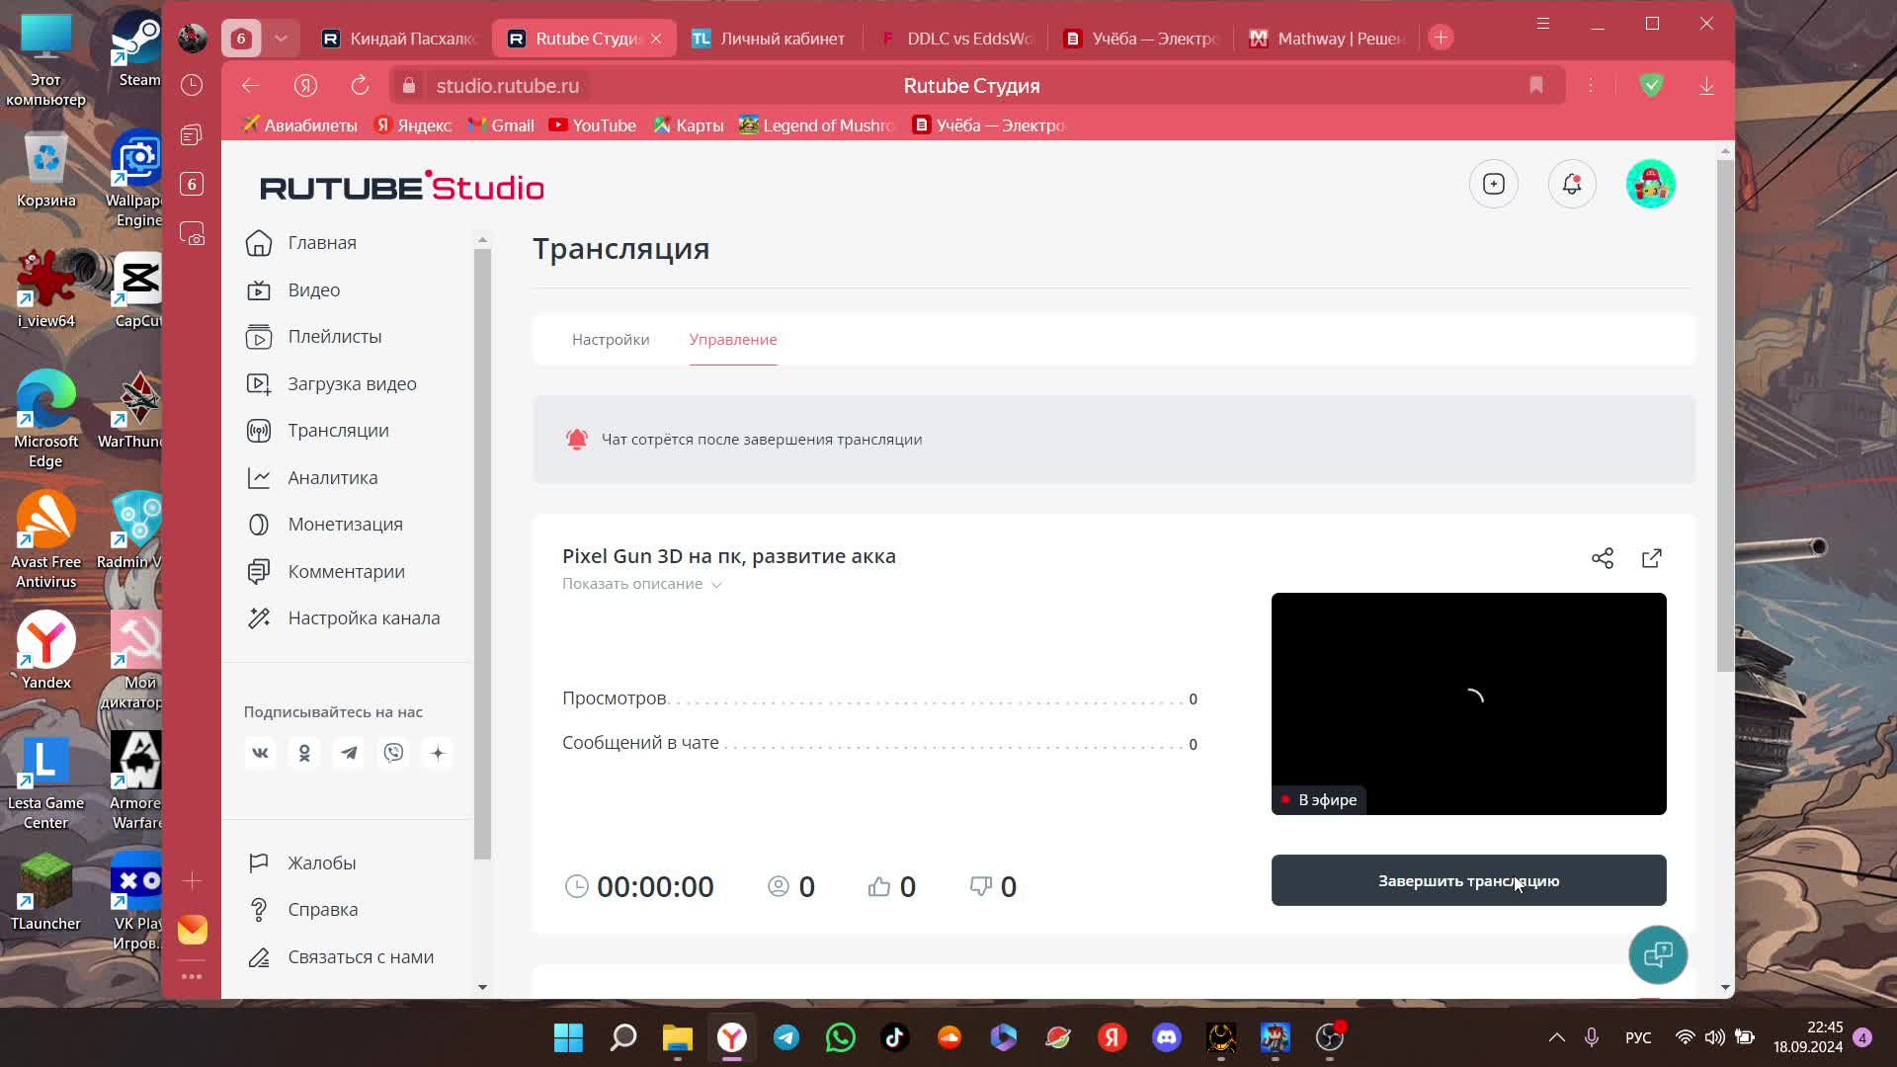Open stream in new window icon
The height and width of the screenshot is (1067, 1897).
1652,558
